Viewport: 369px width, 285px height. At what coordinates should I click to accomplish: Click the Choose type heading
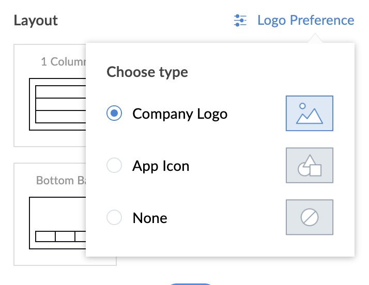(x=147, y=72)
